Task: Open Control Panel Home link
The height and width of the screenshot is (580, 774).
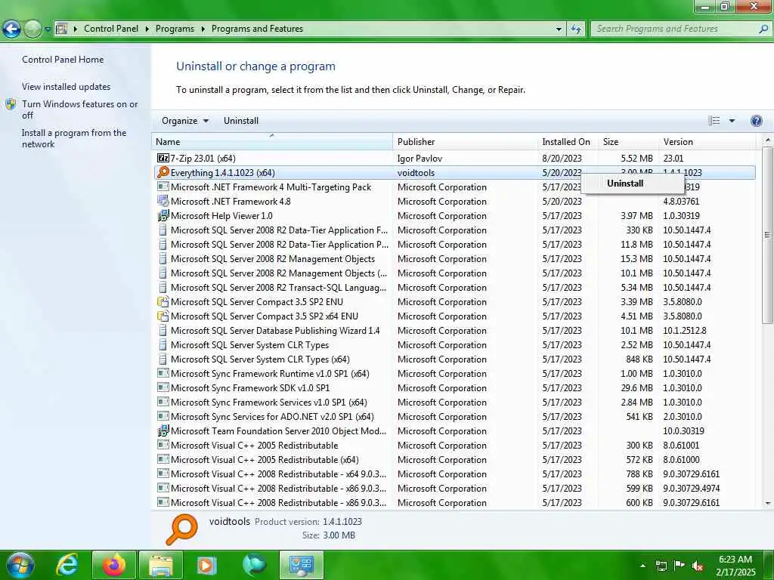Action: tap(63, 59)
